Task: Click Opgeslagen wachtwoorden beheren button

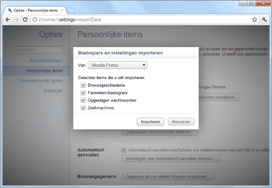Action: [x=160, y=132]
